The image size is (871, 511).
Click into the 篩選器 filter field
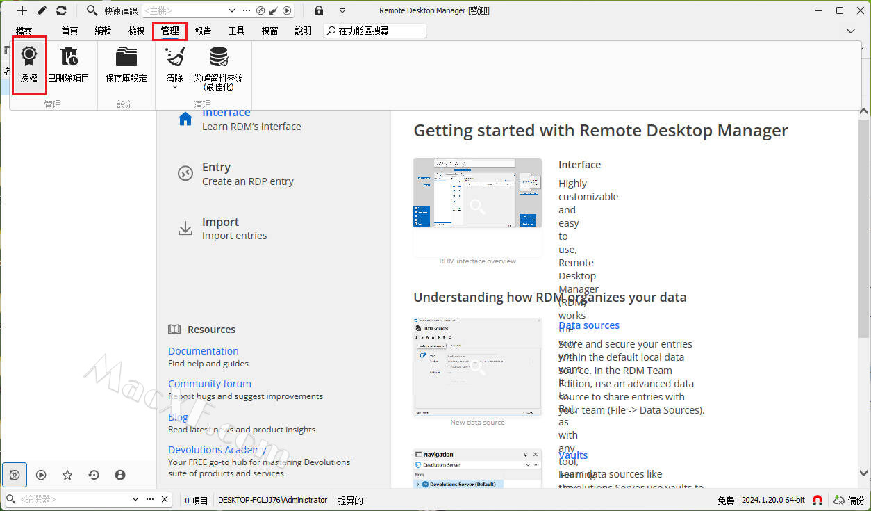pyautogui.click(x=73, y=500)
